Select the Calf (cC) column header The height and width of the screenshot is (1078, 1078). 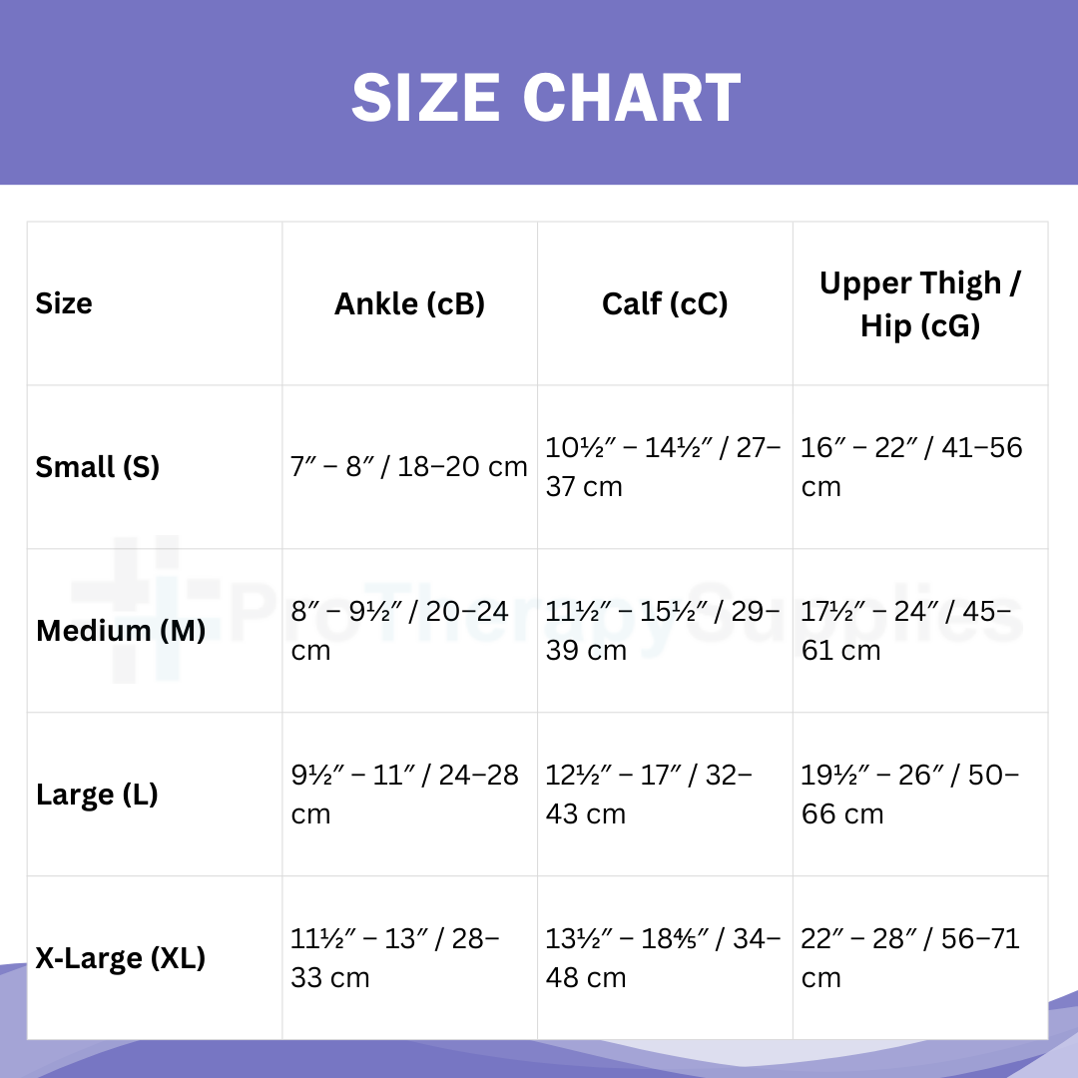click(665, 303)
